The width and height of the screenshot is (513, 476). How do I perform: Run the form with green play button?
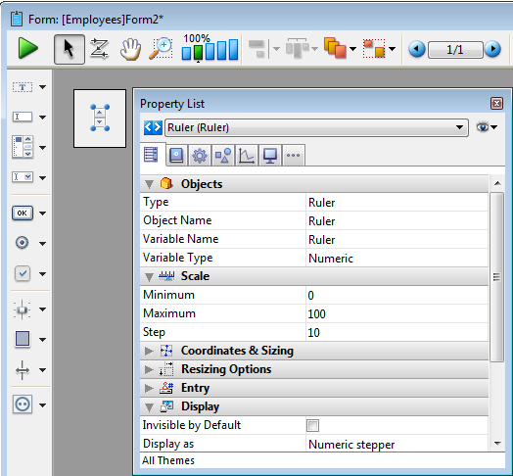[27, 49]
